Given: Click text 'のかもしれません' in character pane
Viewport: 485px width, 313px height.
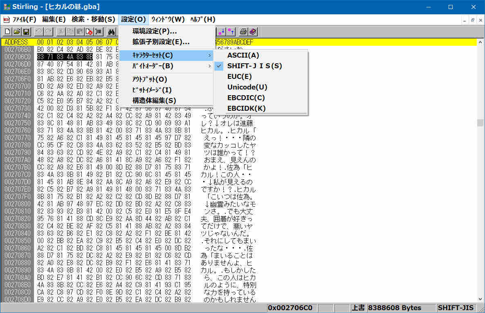Looking at the screenshot, I should pos(230,300).
